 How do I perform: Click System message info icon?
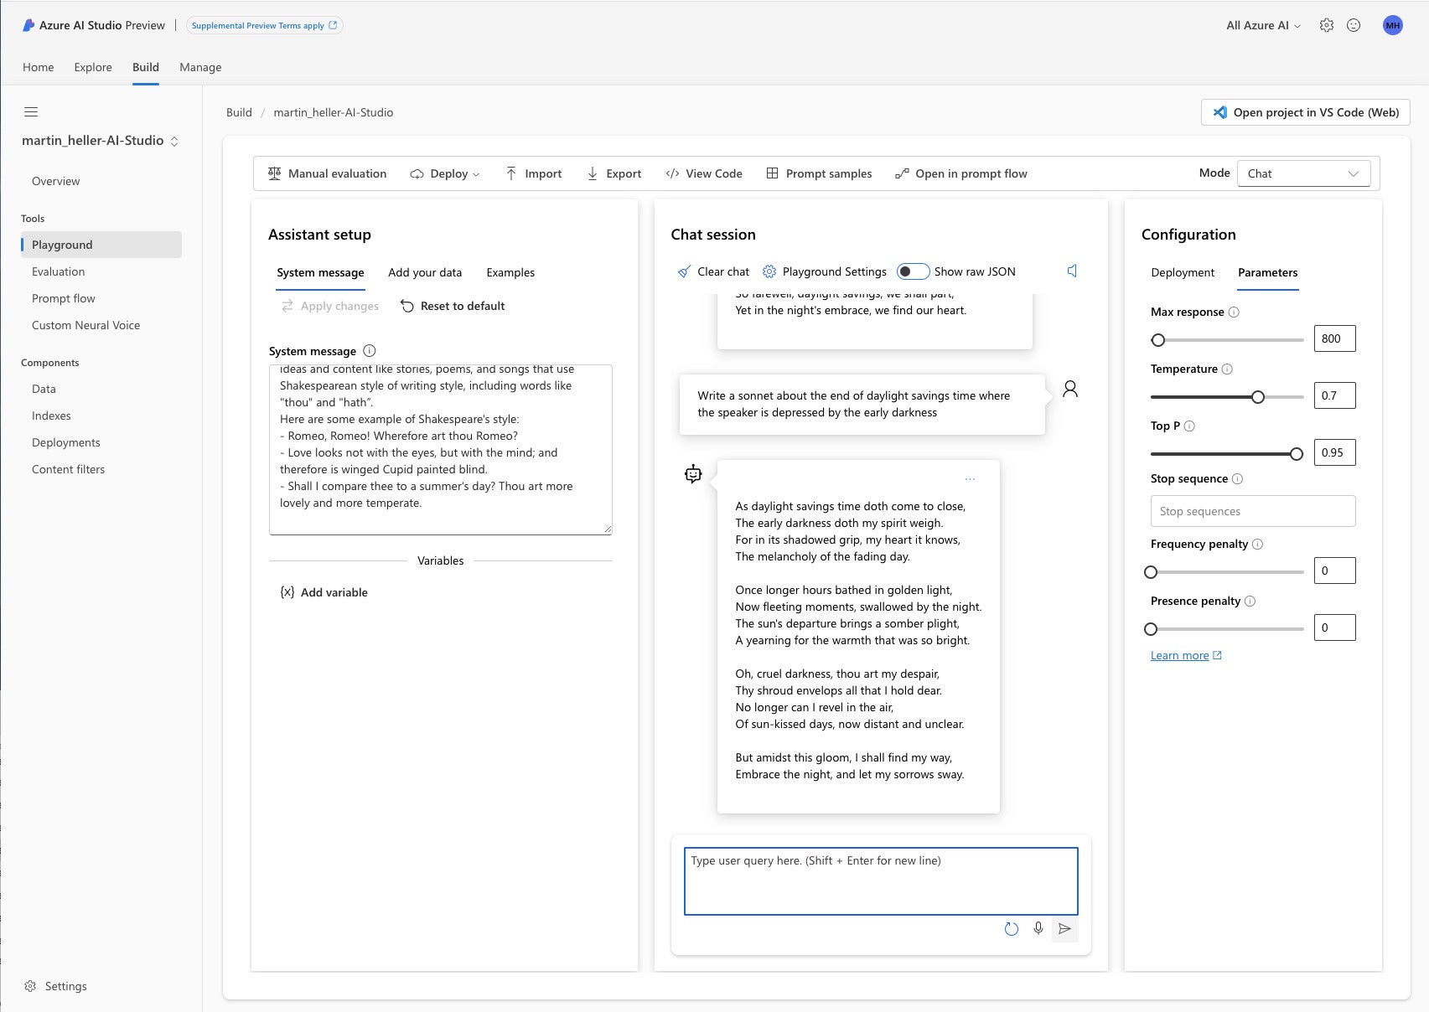[x=370, y=351]
